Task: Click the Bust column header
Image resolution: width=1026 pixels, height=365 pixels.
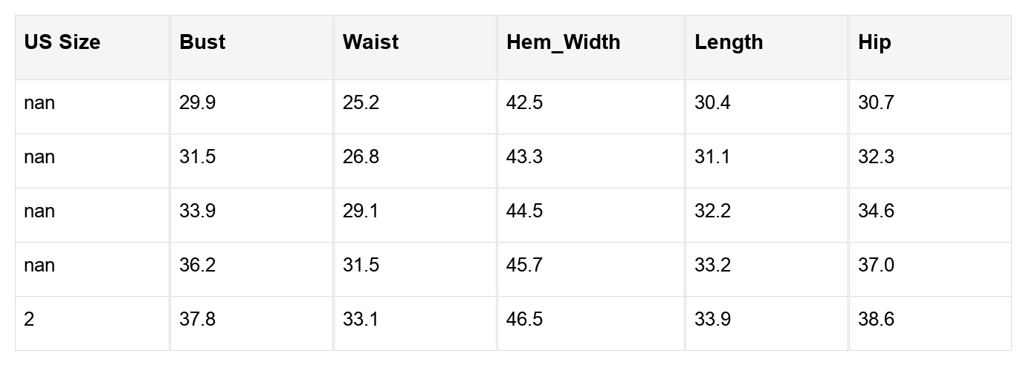Action: click(x=202, y=42)
